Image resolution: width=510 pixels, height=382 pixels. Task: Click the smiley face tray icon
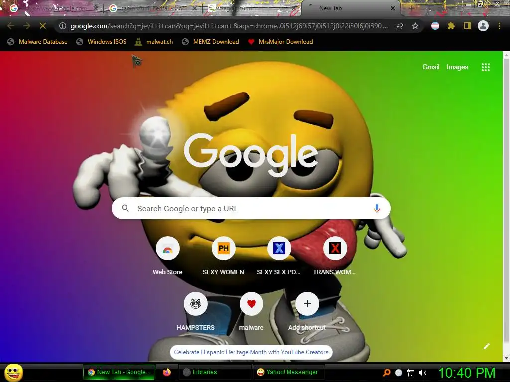pyautogui.click(x=399, y=373)
